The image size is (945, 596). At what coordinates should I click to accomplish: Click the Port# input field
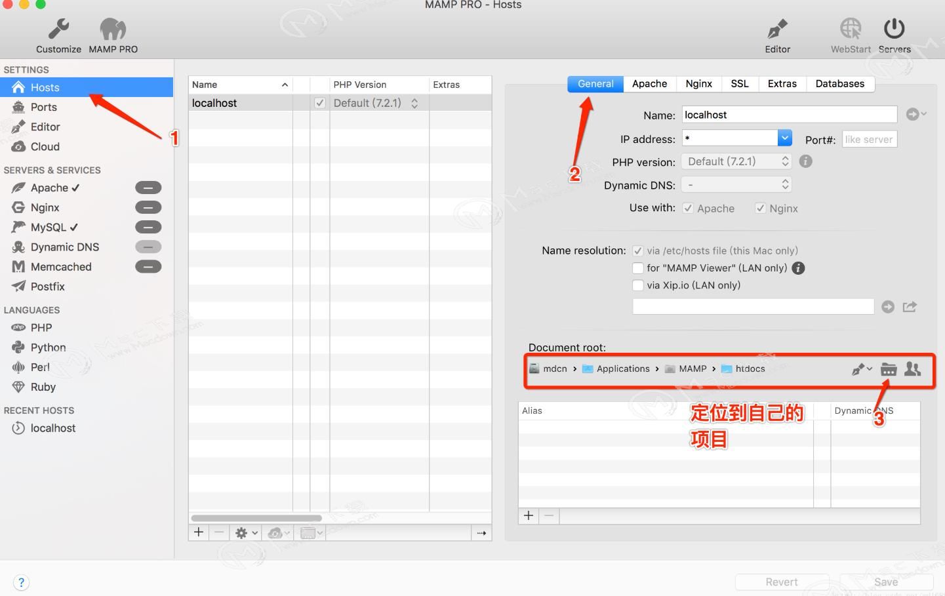(x=870, y=139)
